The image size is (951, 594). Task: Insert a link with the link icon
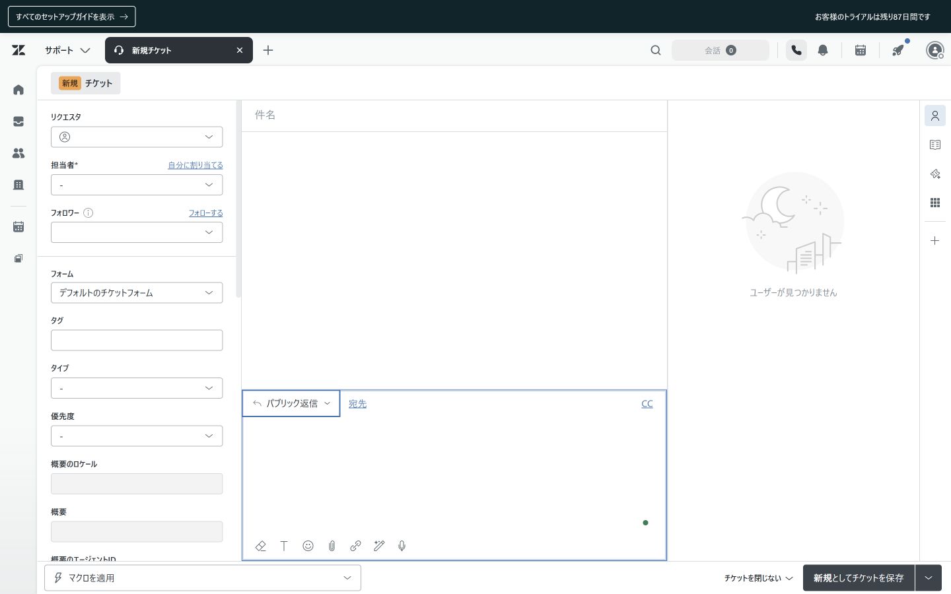click(355, 546)
